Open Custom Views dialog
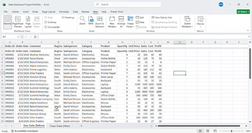The width and height of the screenshot is (252, 133). pyautogui.click(x=36, y=22)
